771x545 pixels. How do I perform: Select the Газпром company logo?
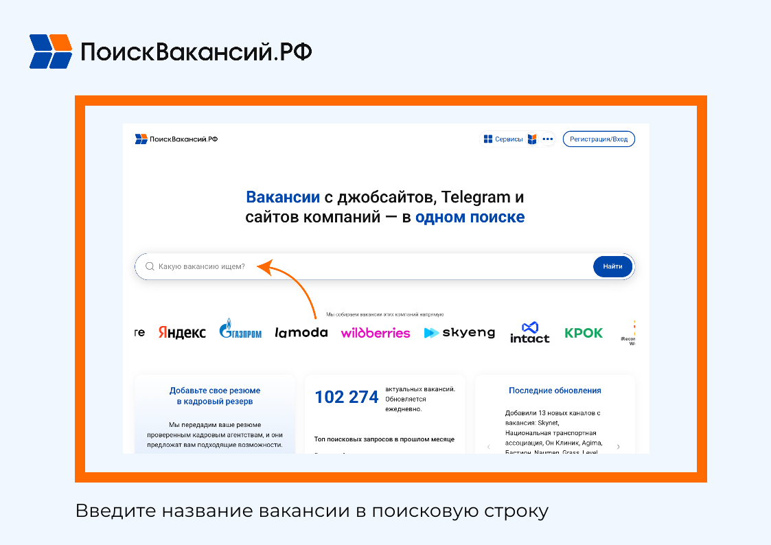240,329
